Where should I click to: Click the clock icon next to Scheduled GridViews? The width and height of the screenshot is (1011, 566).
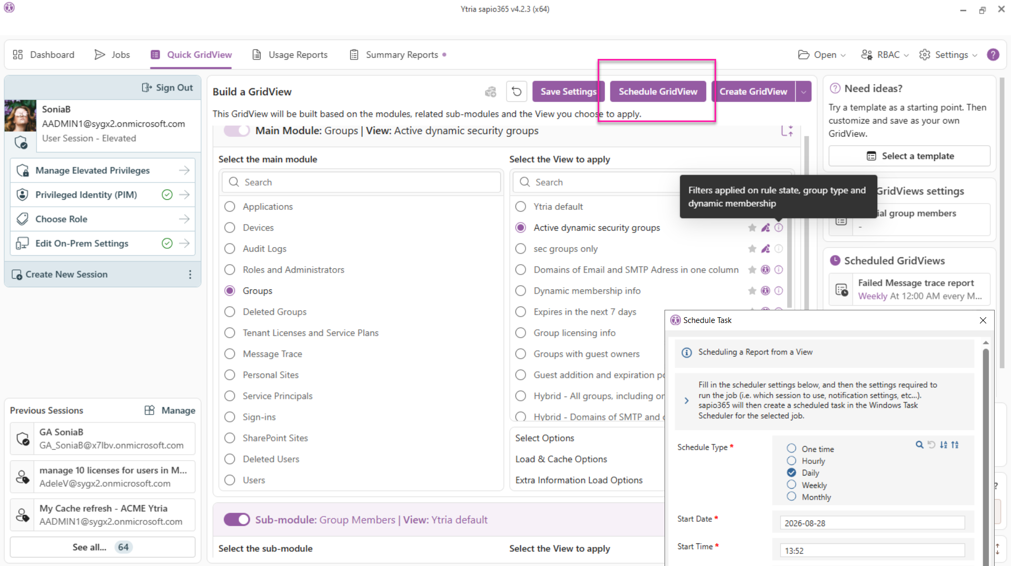coord(835,260)
